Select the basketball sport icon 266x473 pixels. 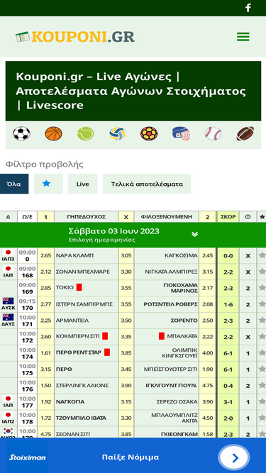pyautogui.click(x=54, y=133)
